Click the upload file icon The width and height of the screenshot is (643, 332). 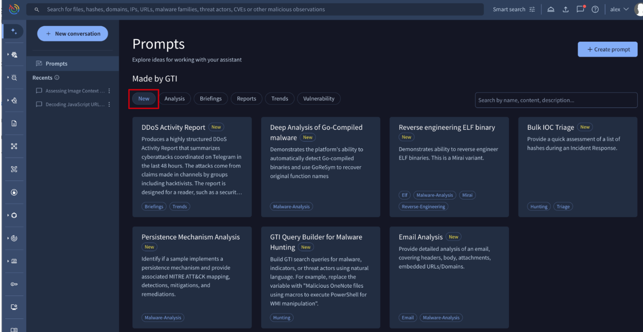566,9
